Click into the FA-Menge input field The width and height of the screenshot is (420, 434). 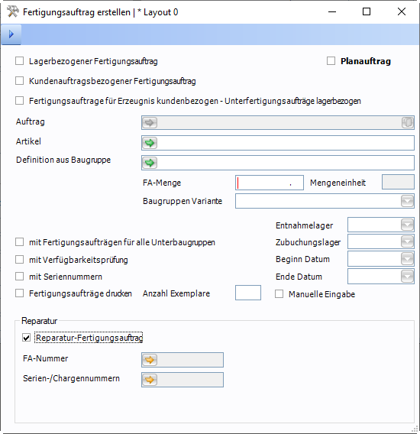[270, 183]
